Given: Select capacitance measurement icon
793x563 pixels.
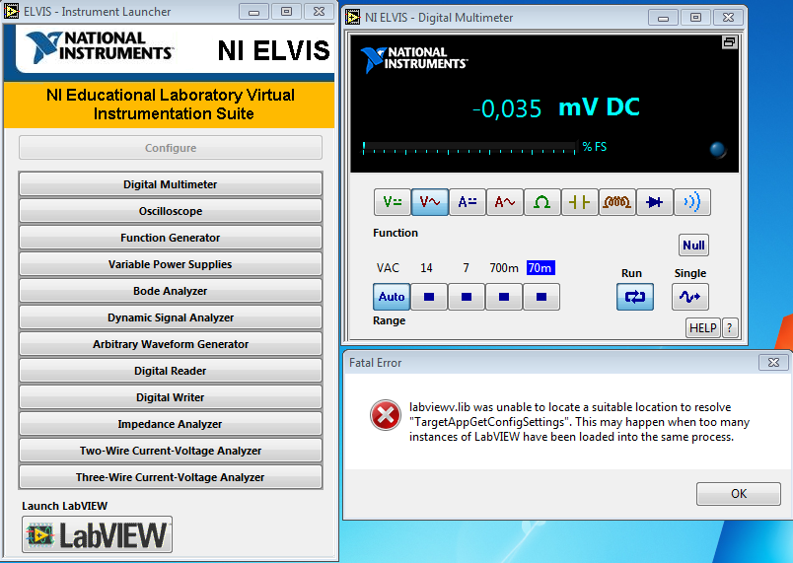Looking at the screenshot, I should 579,202.
